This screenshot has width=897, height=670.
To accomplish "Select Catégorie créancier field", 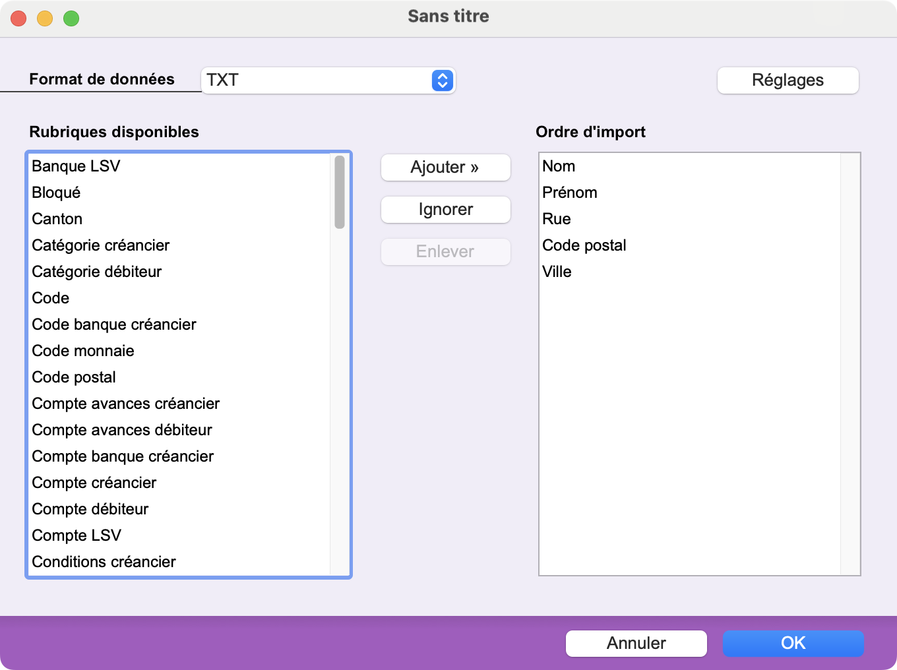I will 179,245.
